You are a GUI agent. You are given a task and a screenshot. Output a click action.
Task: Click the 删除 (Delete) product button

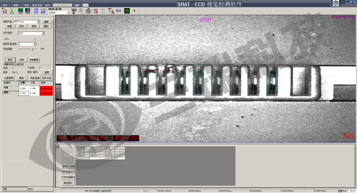[x=46, y=26]
